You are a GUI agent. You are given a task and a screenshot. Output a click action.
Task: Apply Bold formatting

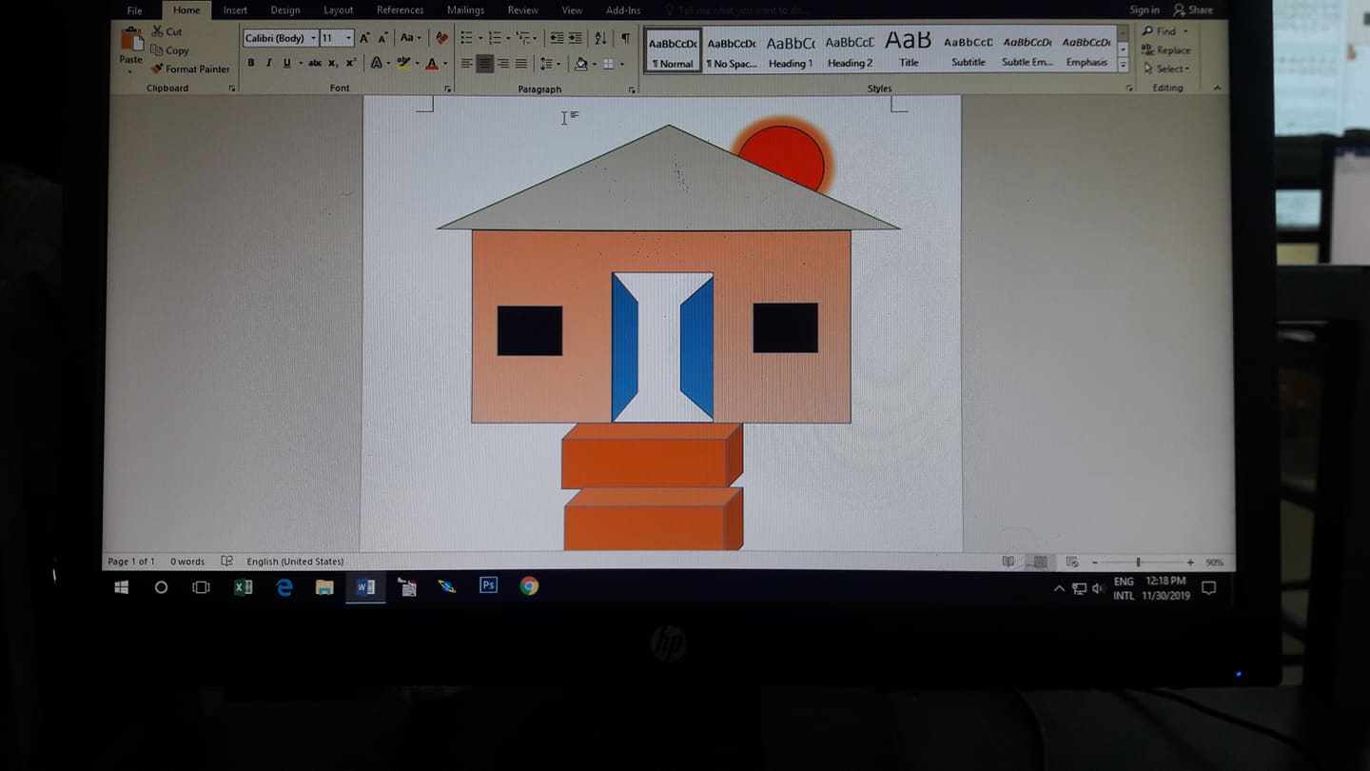click(251, 63)
